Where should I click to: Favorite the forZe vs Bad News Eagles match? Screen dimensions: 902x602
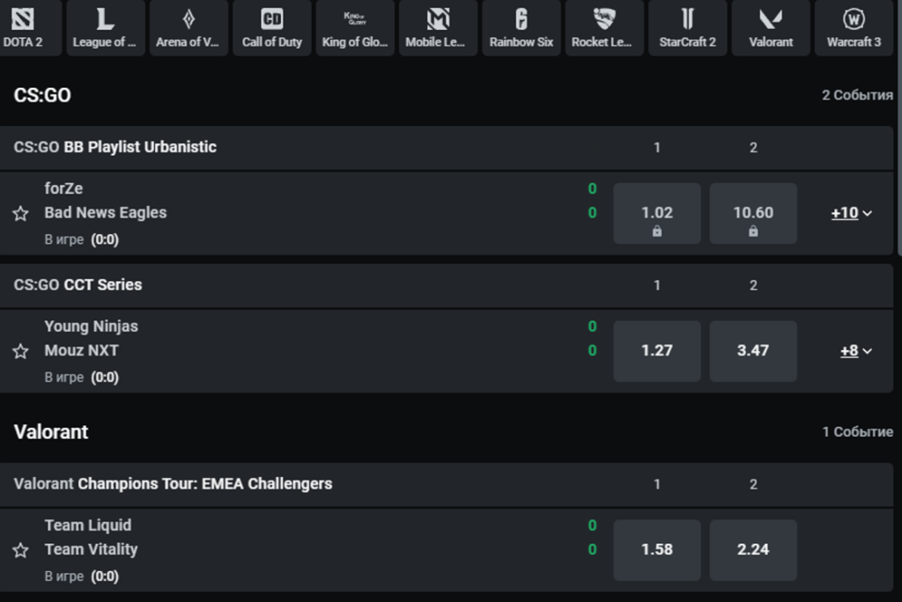pos(21,213)
